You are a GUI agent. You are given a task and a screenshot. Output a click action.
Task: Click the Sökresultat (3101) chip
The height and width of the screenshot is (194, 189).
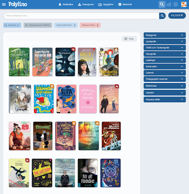click(38, 25)
